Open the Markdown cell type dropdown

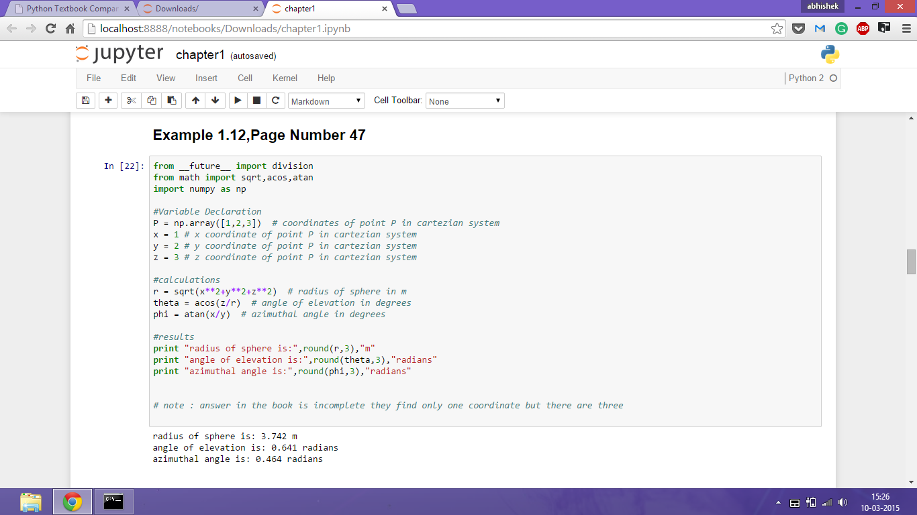pos(327,101)
